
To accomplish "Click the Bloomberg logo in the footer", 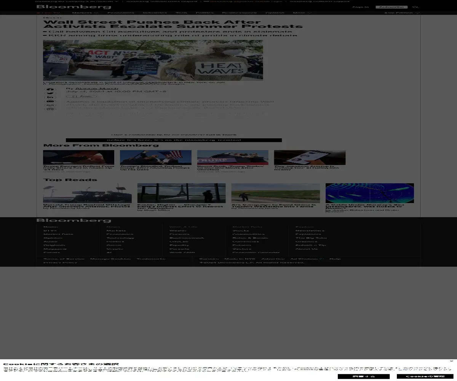I will tap(74, 220).
